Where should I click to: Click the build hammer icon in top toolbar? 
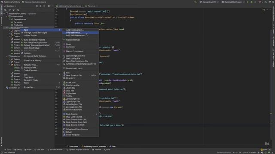(x=195, y=2)
